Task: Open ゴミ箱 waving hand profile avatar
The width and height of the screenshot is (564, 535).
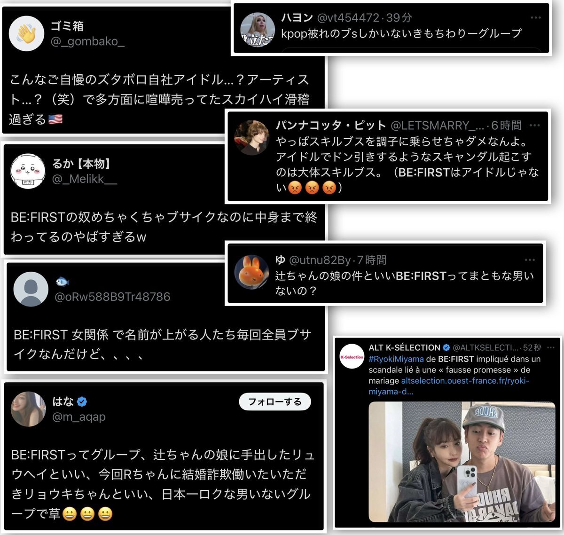Action: 27,33
